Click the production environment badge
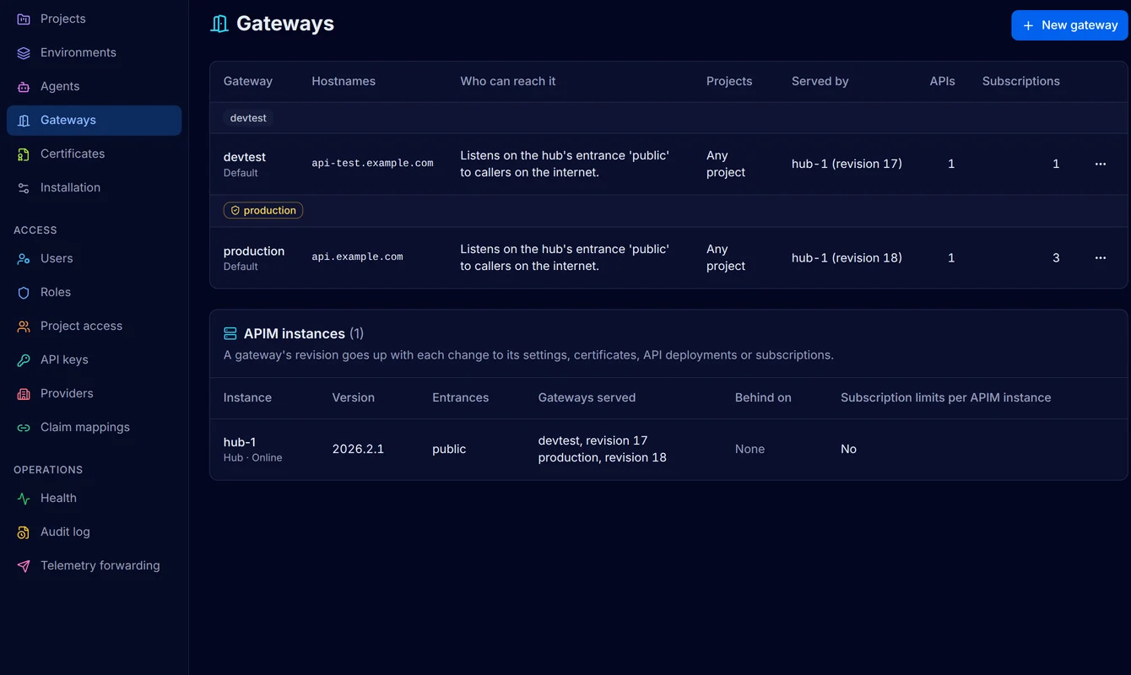 point(263,210)
